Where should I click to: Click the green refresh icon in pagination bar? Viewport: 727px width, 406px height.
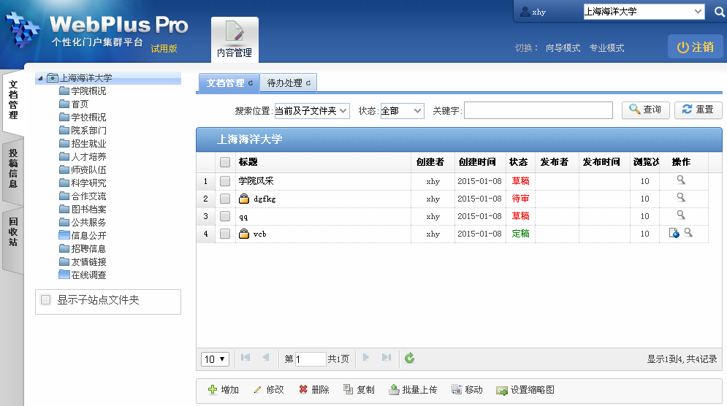410,358
